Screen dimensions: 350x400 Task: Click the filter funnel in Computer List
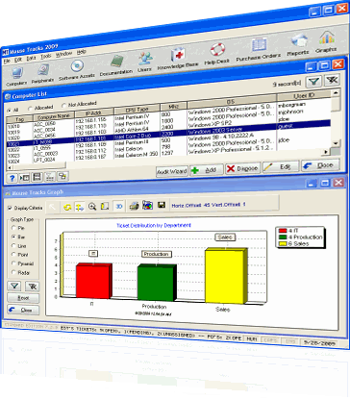click(313, 82)
